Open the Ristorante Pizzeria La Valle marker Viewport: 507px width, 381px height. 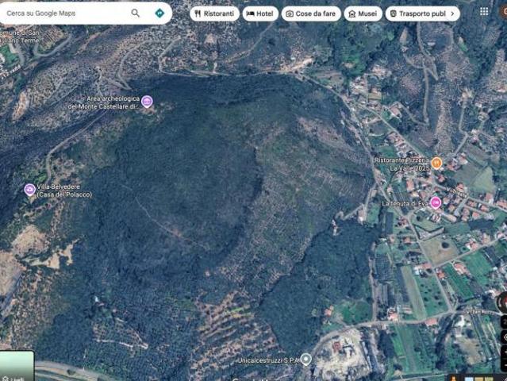point(436,163)
